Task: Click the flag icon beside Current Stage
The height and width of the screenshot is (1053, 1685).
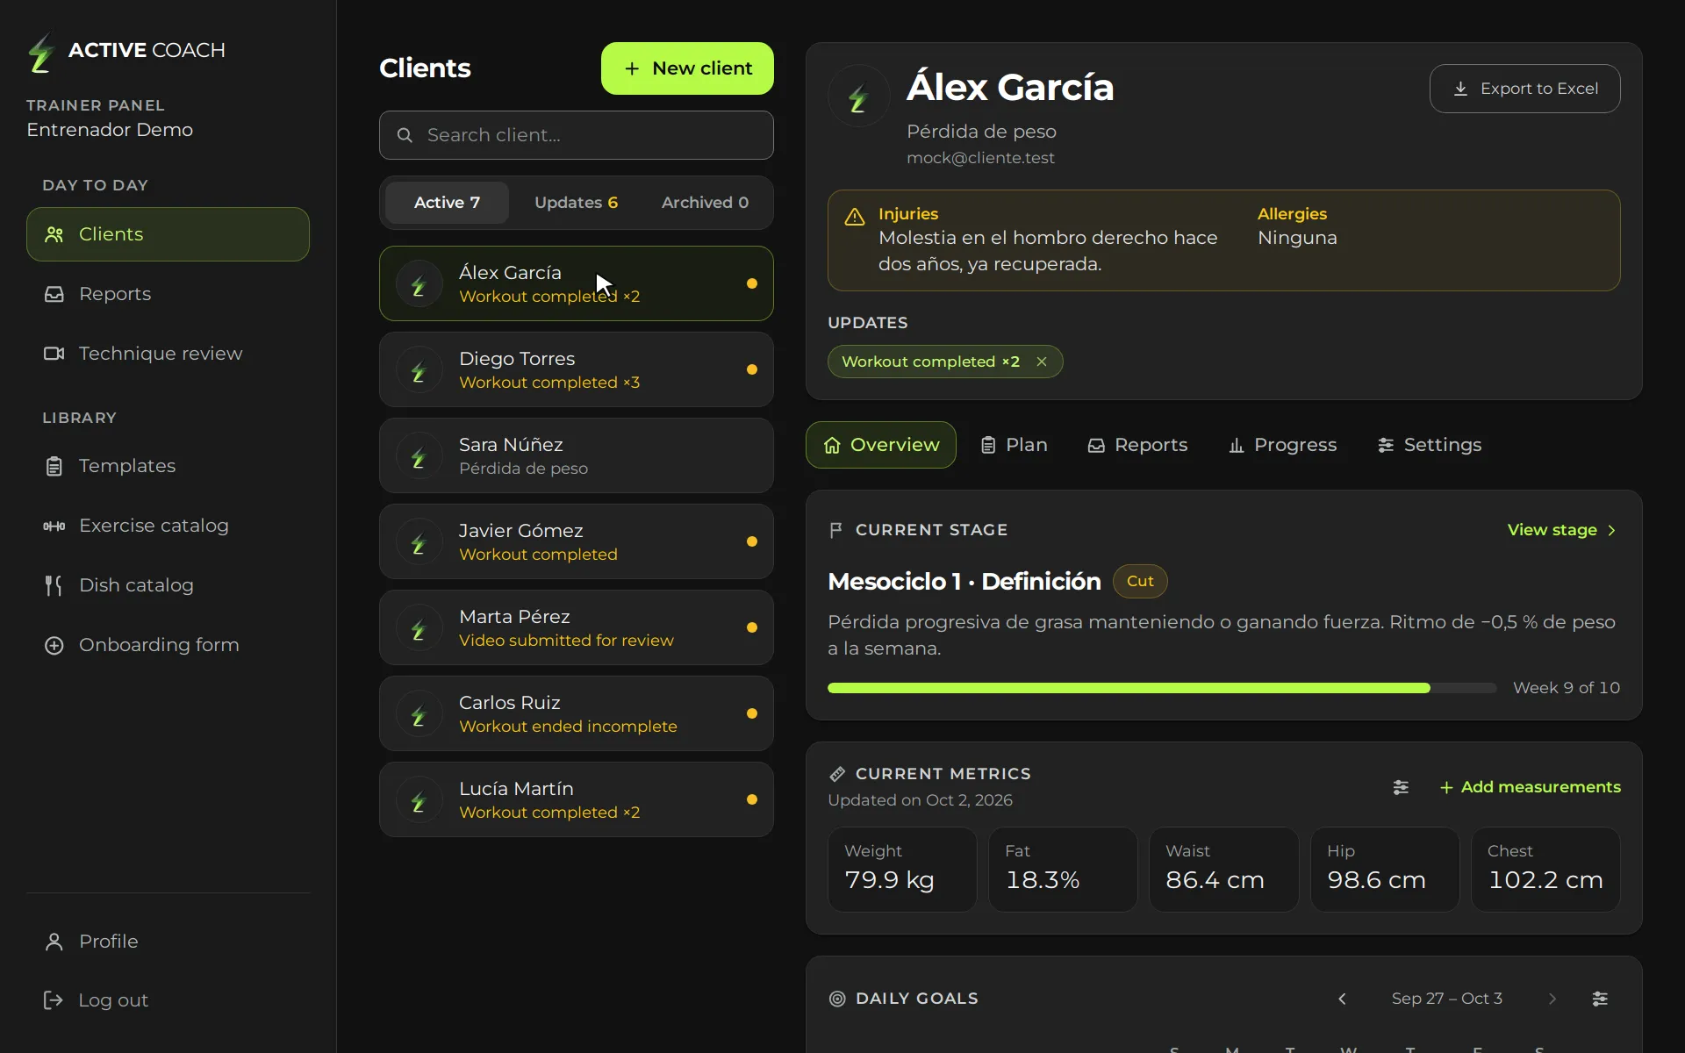Action: pyautogui.click(x=835, y=530)
